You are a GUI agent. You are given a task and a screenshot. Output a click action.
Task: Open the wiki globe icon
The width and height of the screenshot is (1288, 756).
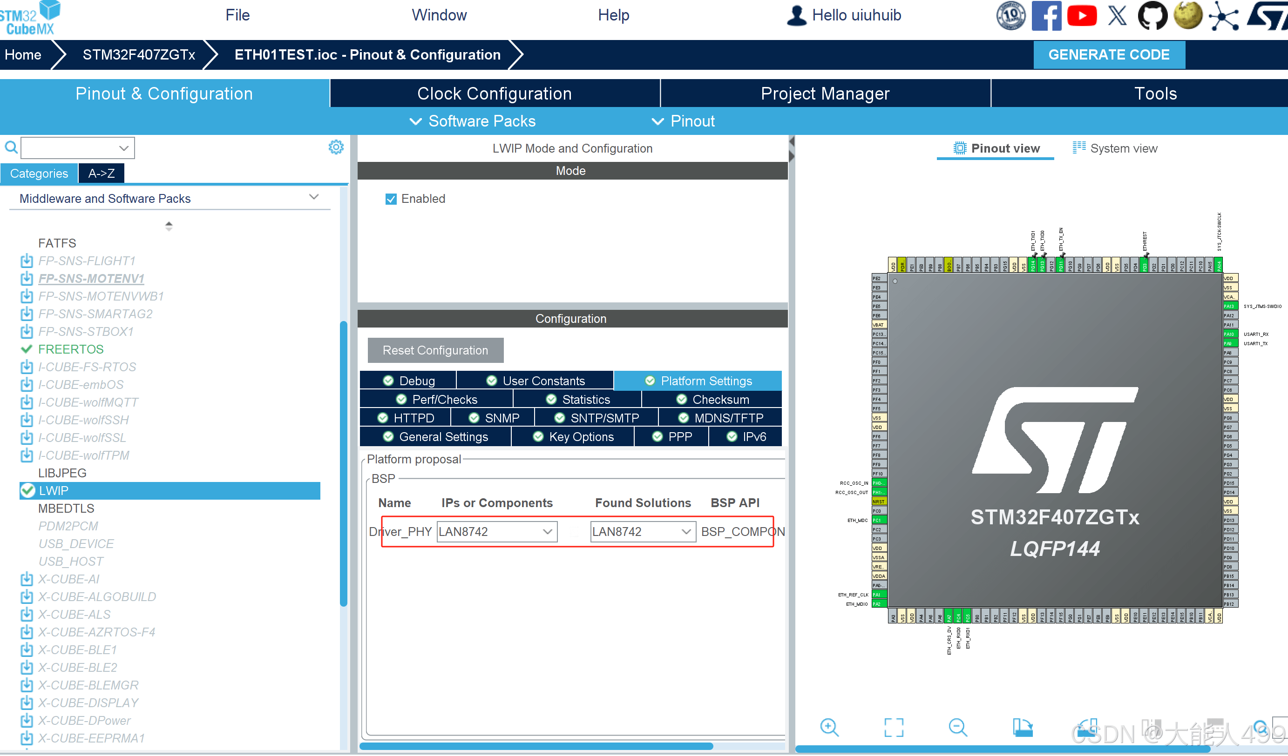(1188, 15)
